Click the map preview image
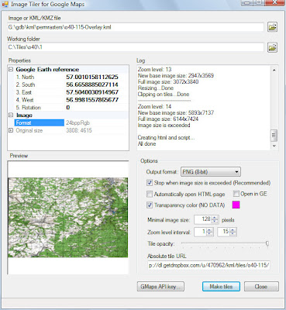This screenshot has width=286, height=310. tap(68, 217)
